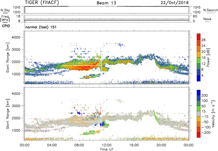This screenshot has width=218, height=151.
Task: Click the Power [dB] colorbar title
Action: coord(208,58)
